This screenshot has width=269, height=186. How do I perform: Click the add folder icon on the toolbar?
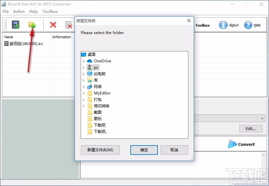tap(32, 24)
